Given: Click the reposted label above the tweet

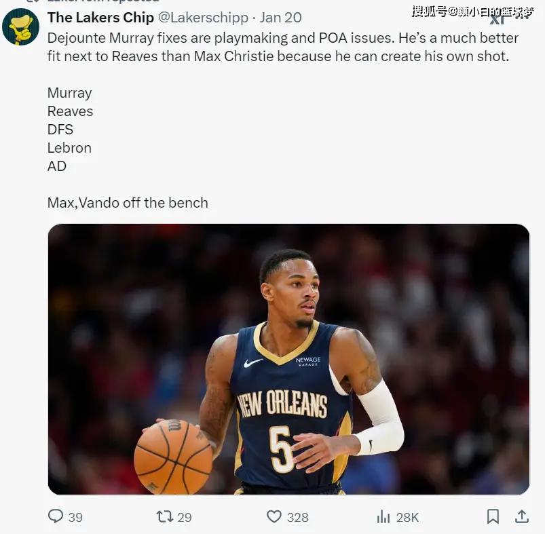Looking at the screenshot, I should coord(103,1).
